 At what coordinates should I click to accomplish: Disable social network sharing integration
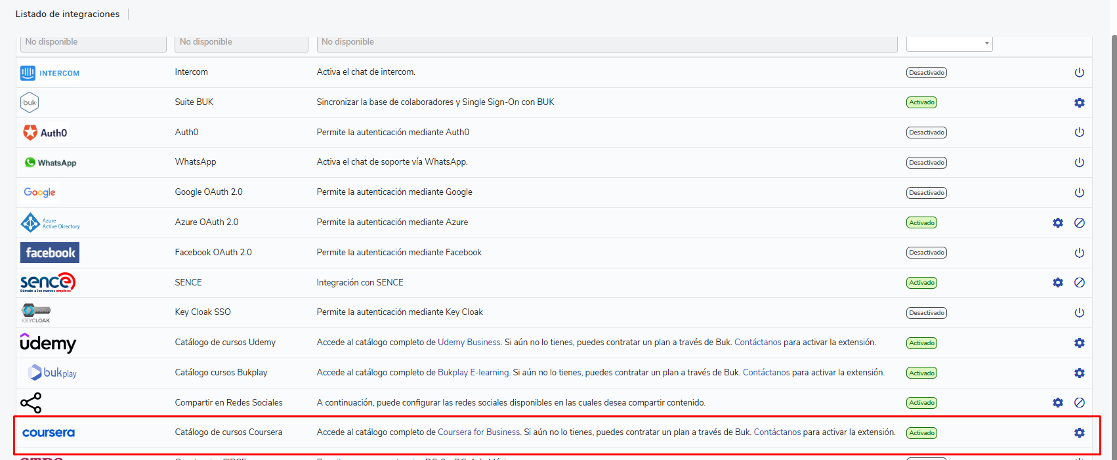1079,402
